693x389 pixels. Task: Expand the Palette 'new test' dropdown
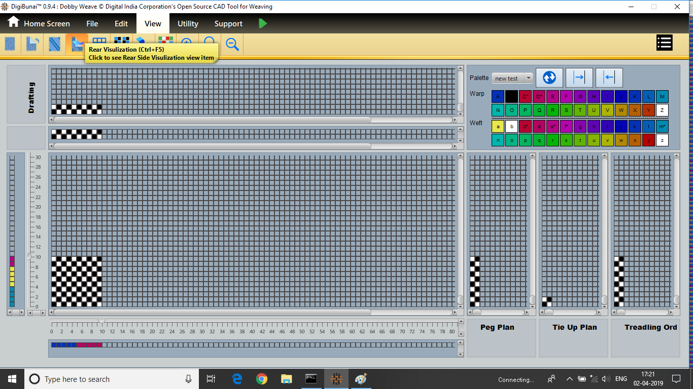point(528,78)
